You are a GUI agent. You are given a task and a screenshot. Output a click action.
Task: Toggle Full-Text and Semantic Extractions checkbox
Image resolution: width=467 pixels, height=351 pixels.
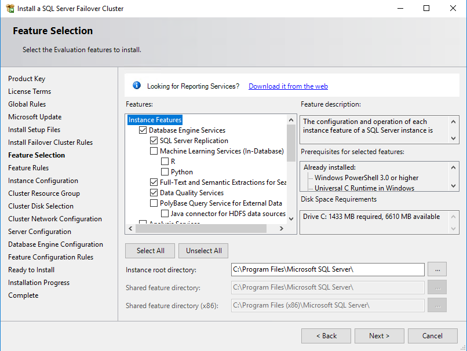pos(154,182)
